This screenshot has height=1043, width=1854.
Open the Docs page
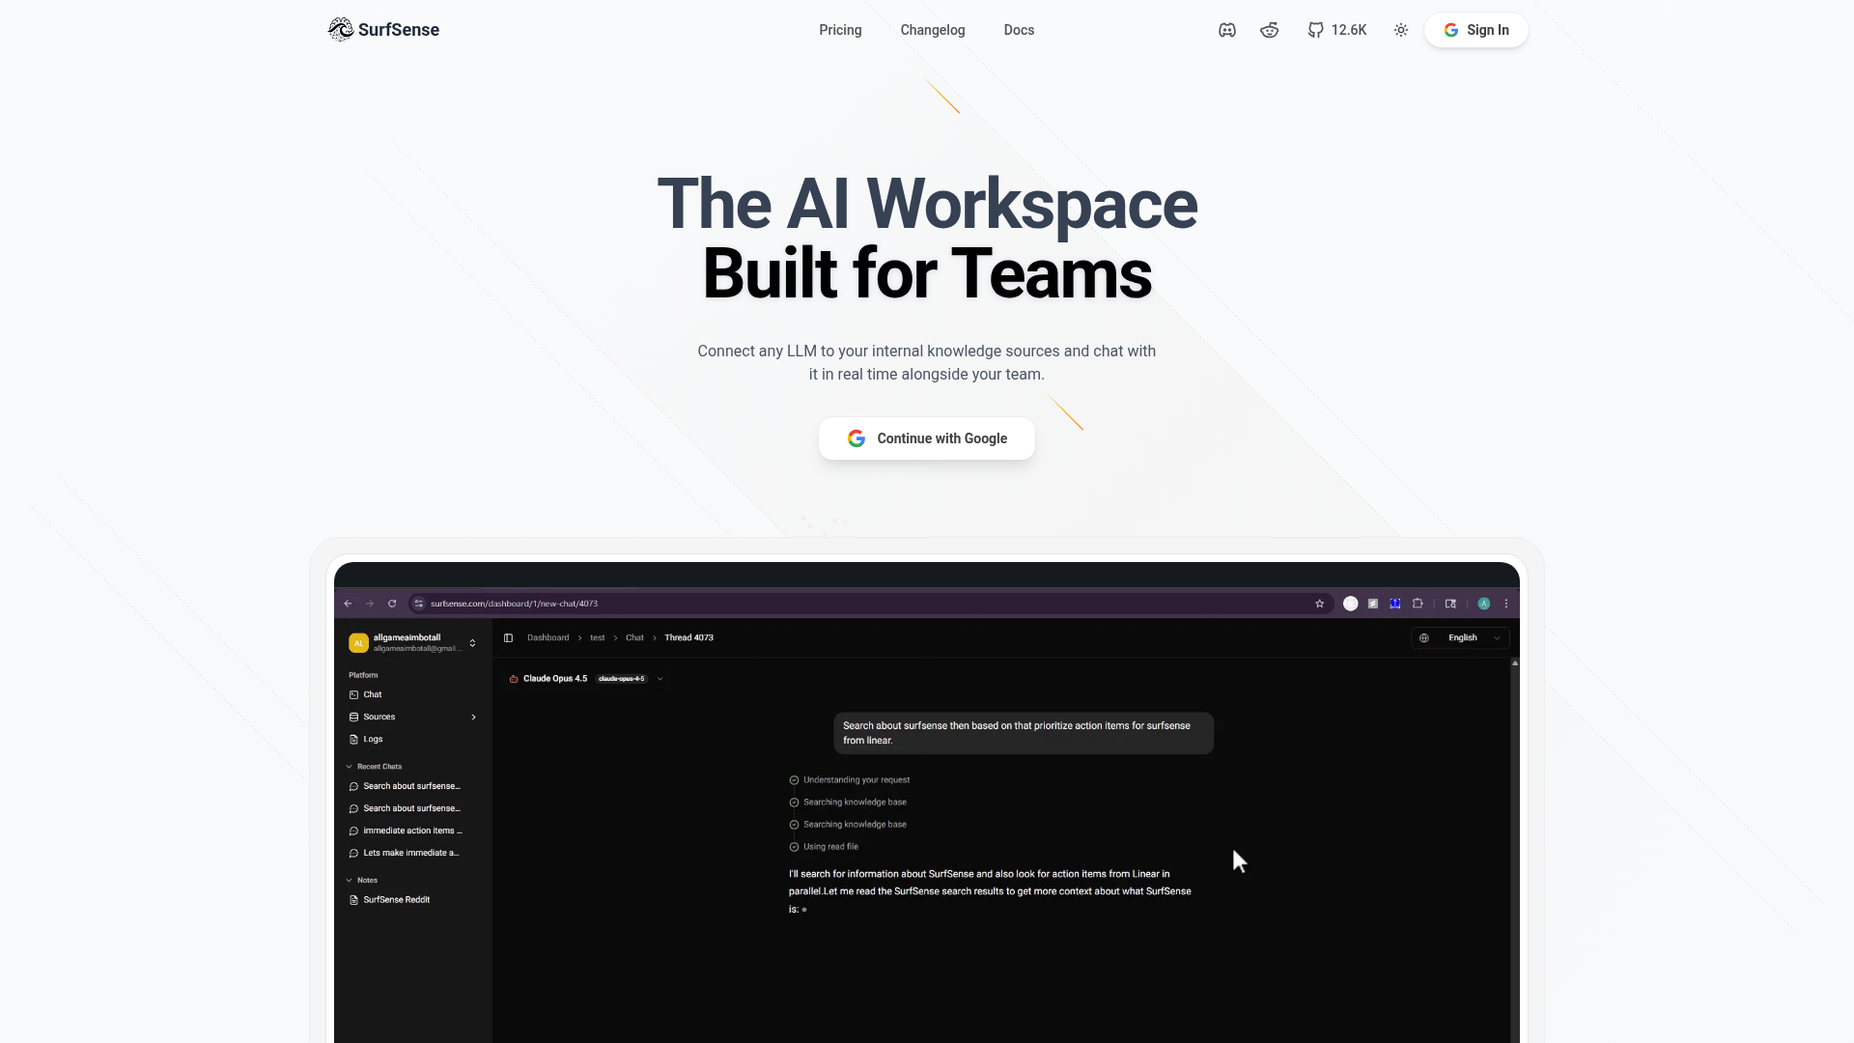(x=1019, y=30)
